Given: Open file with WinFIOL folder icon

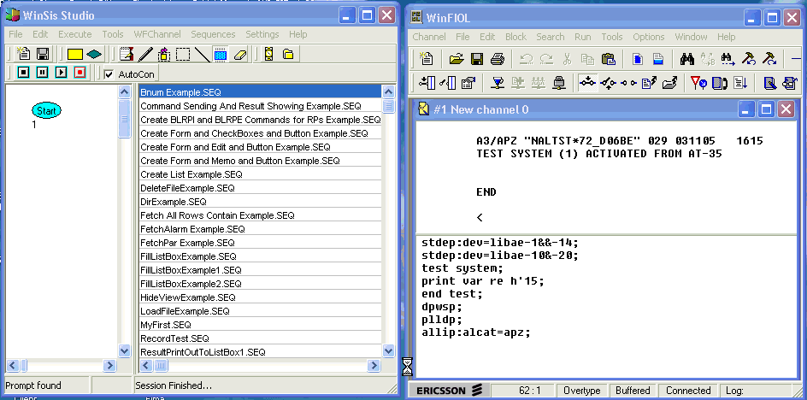Looking at the screenshot, I should click(456, 59).
